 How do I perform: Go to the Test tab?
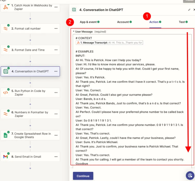click(x=183, y=22)
